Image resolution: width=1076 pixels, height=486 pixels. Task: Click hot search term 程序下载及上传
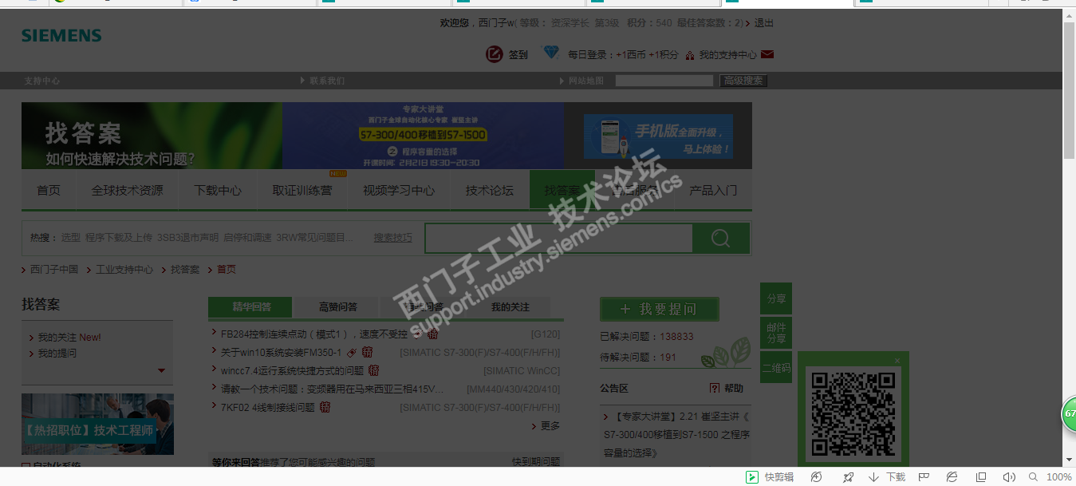click(x=119, y=238)
